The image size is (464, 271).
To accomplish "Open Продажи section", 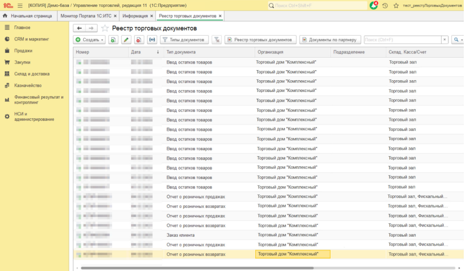I will tap(23, 51).
